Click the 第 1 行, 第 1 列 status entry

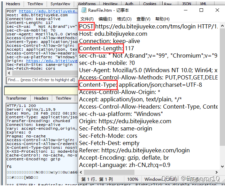(x=97, y=179)
